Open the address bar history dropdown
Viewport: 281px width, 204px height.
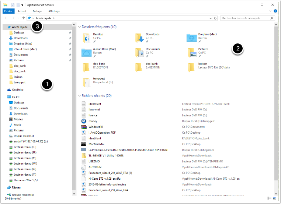(x=211, y=18)
